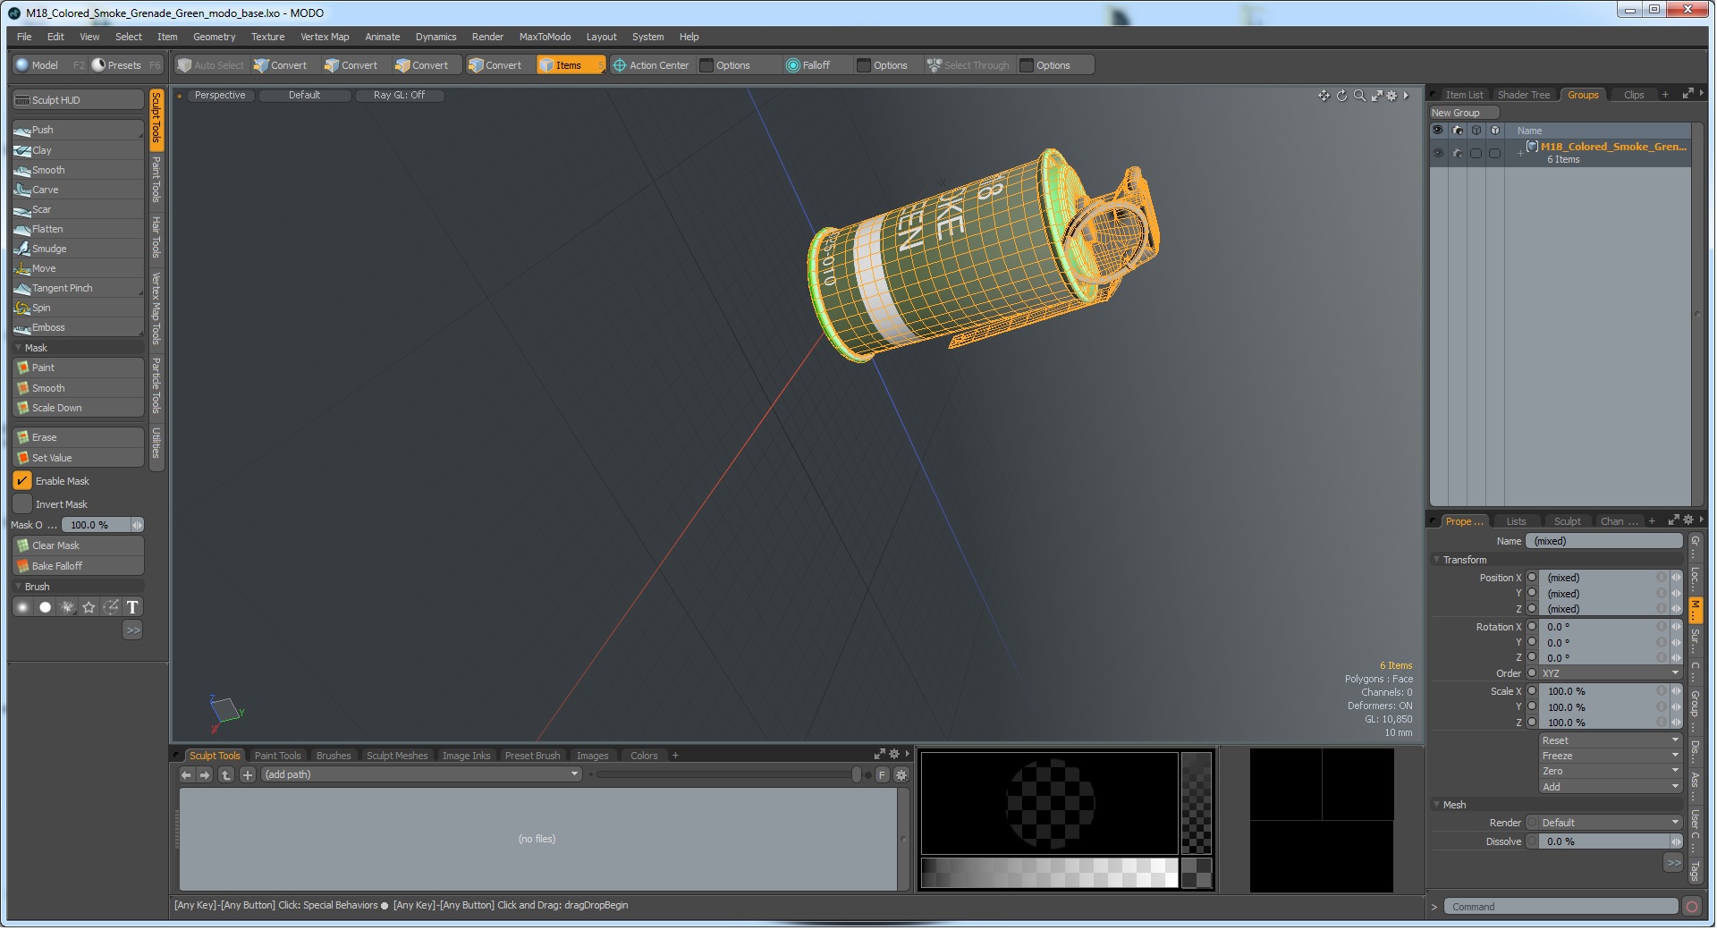This screenshot has width=1717, height=930.
Task: Select the Move sculpt tool
Action: [78, 268]
